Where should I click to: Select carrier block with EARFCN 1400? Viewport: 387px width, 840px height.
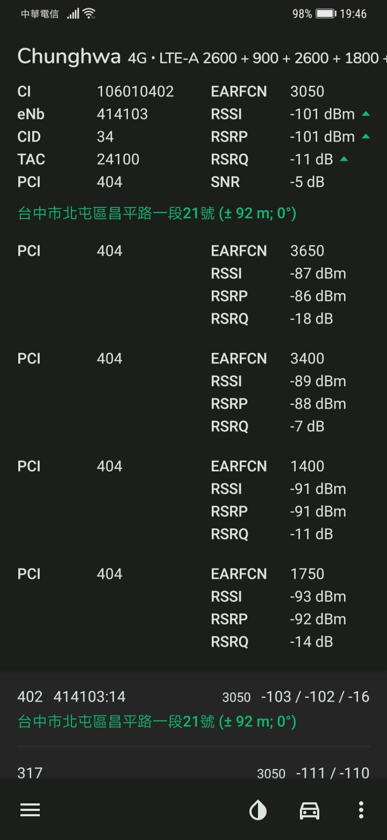(193, 500)
